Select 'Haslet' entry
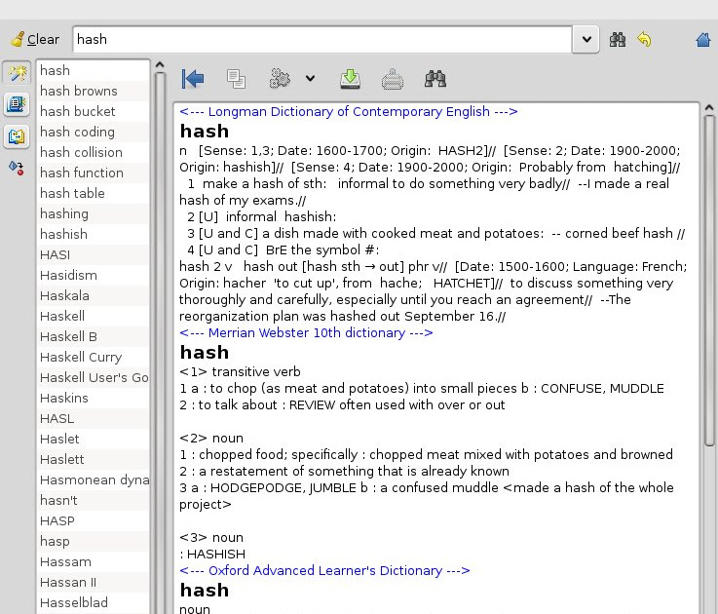This screenshot has width=718, height=614. [93, 439]
